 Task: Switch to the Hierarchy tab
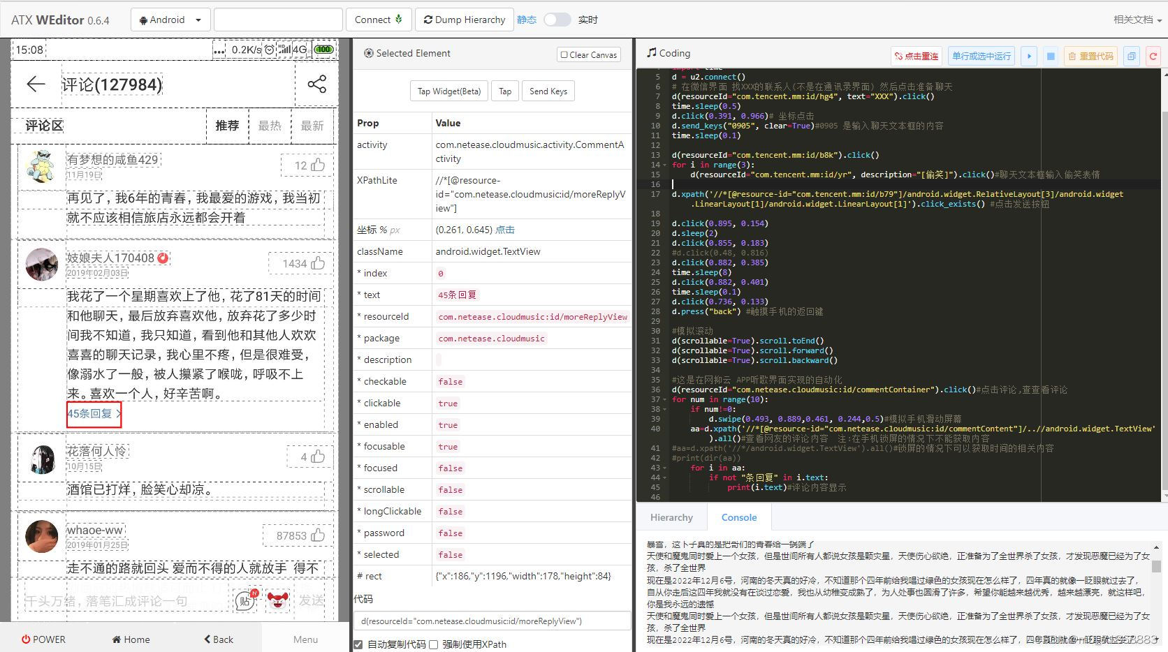(x=671, y=517)
